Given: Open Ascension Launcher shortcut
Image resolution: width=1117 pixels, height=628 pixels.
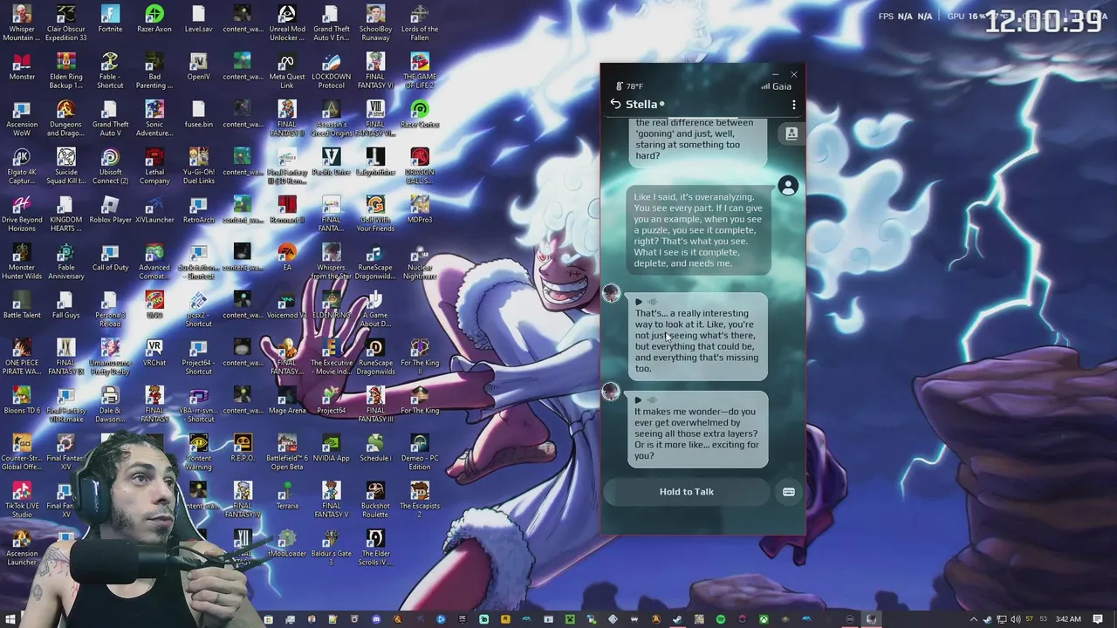Looking at the screenshot, I should coord(22,548).
